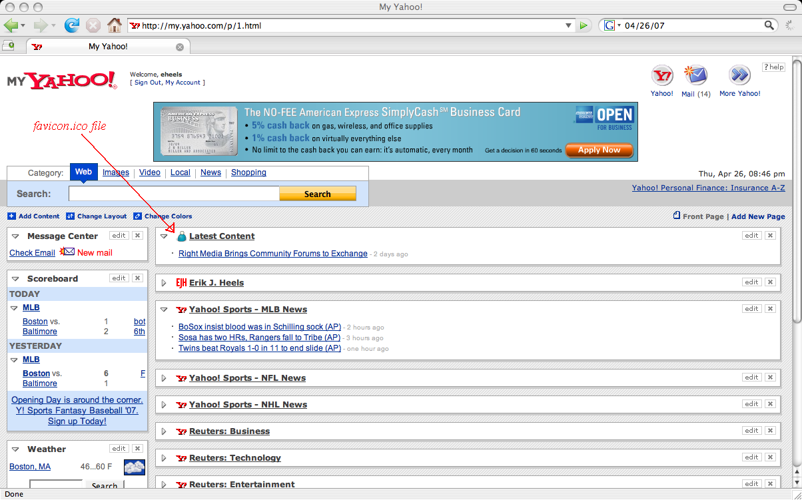This screenshot has height=500, width=802.
Task: Select the News search category
Action: point(210,172)
